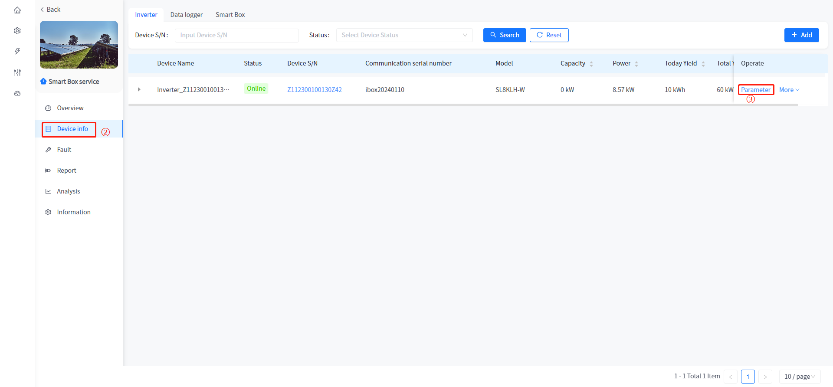833x387 pixels.
Task: Go to previous page arrow
Action: pyautogui.click(x=731, y=377)
